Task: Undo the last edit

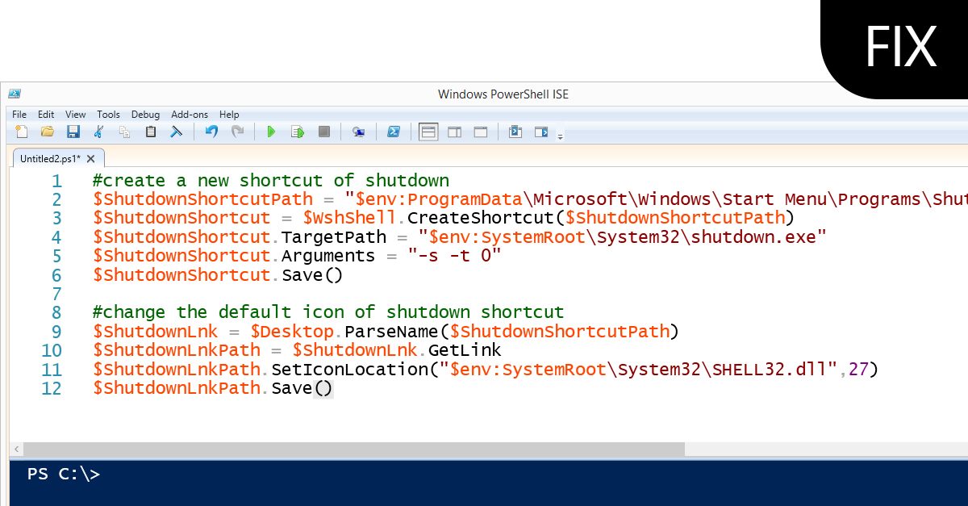Action: coord(211,131)
